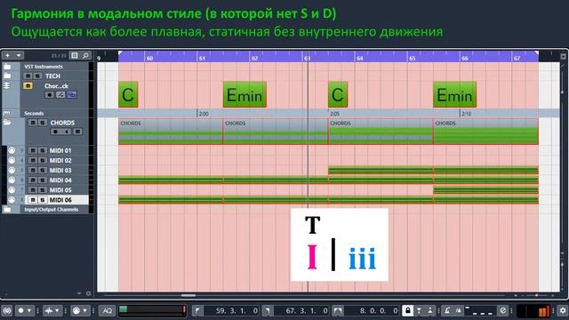Expand the TECH folder track
The image size is (569, 320).
click(7, 76)
